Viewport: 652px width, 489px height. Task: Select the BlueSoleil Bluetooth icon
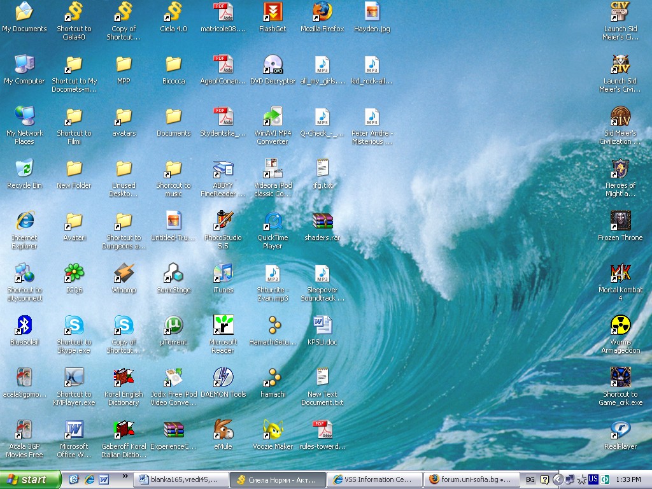coord(24,325)
